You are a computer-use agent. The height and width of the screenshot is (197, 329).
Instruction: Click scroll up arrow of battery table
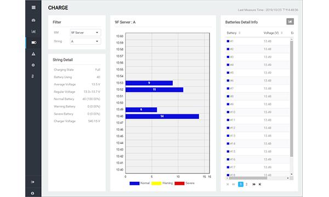(292, 39)
